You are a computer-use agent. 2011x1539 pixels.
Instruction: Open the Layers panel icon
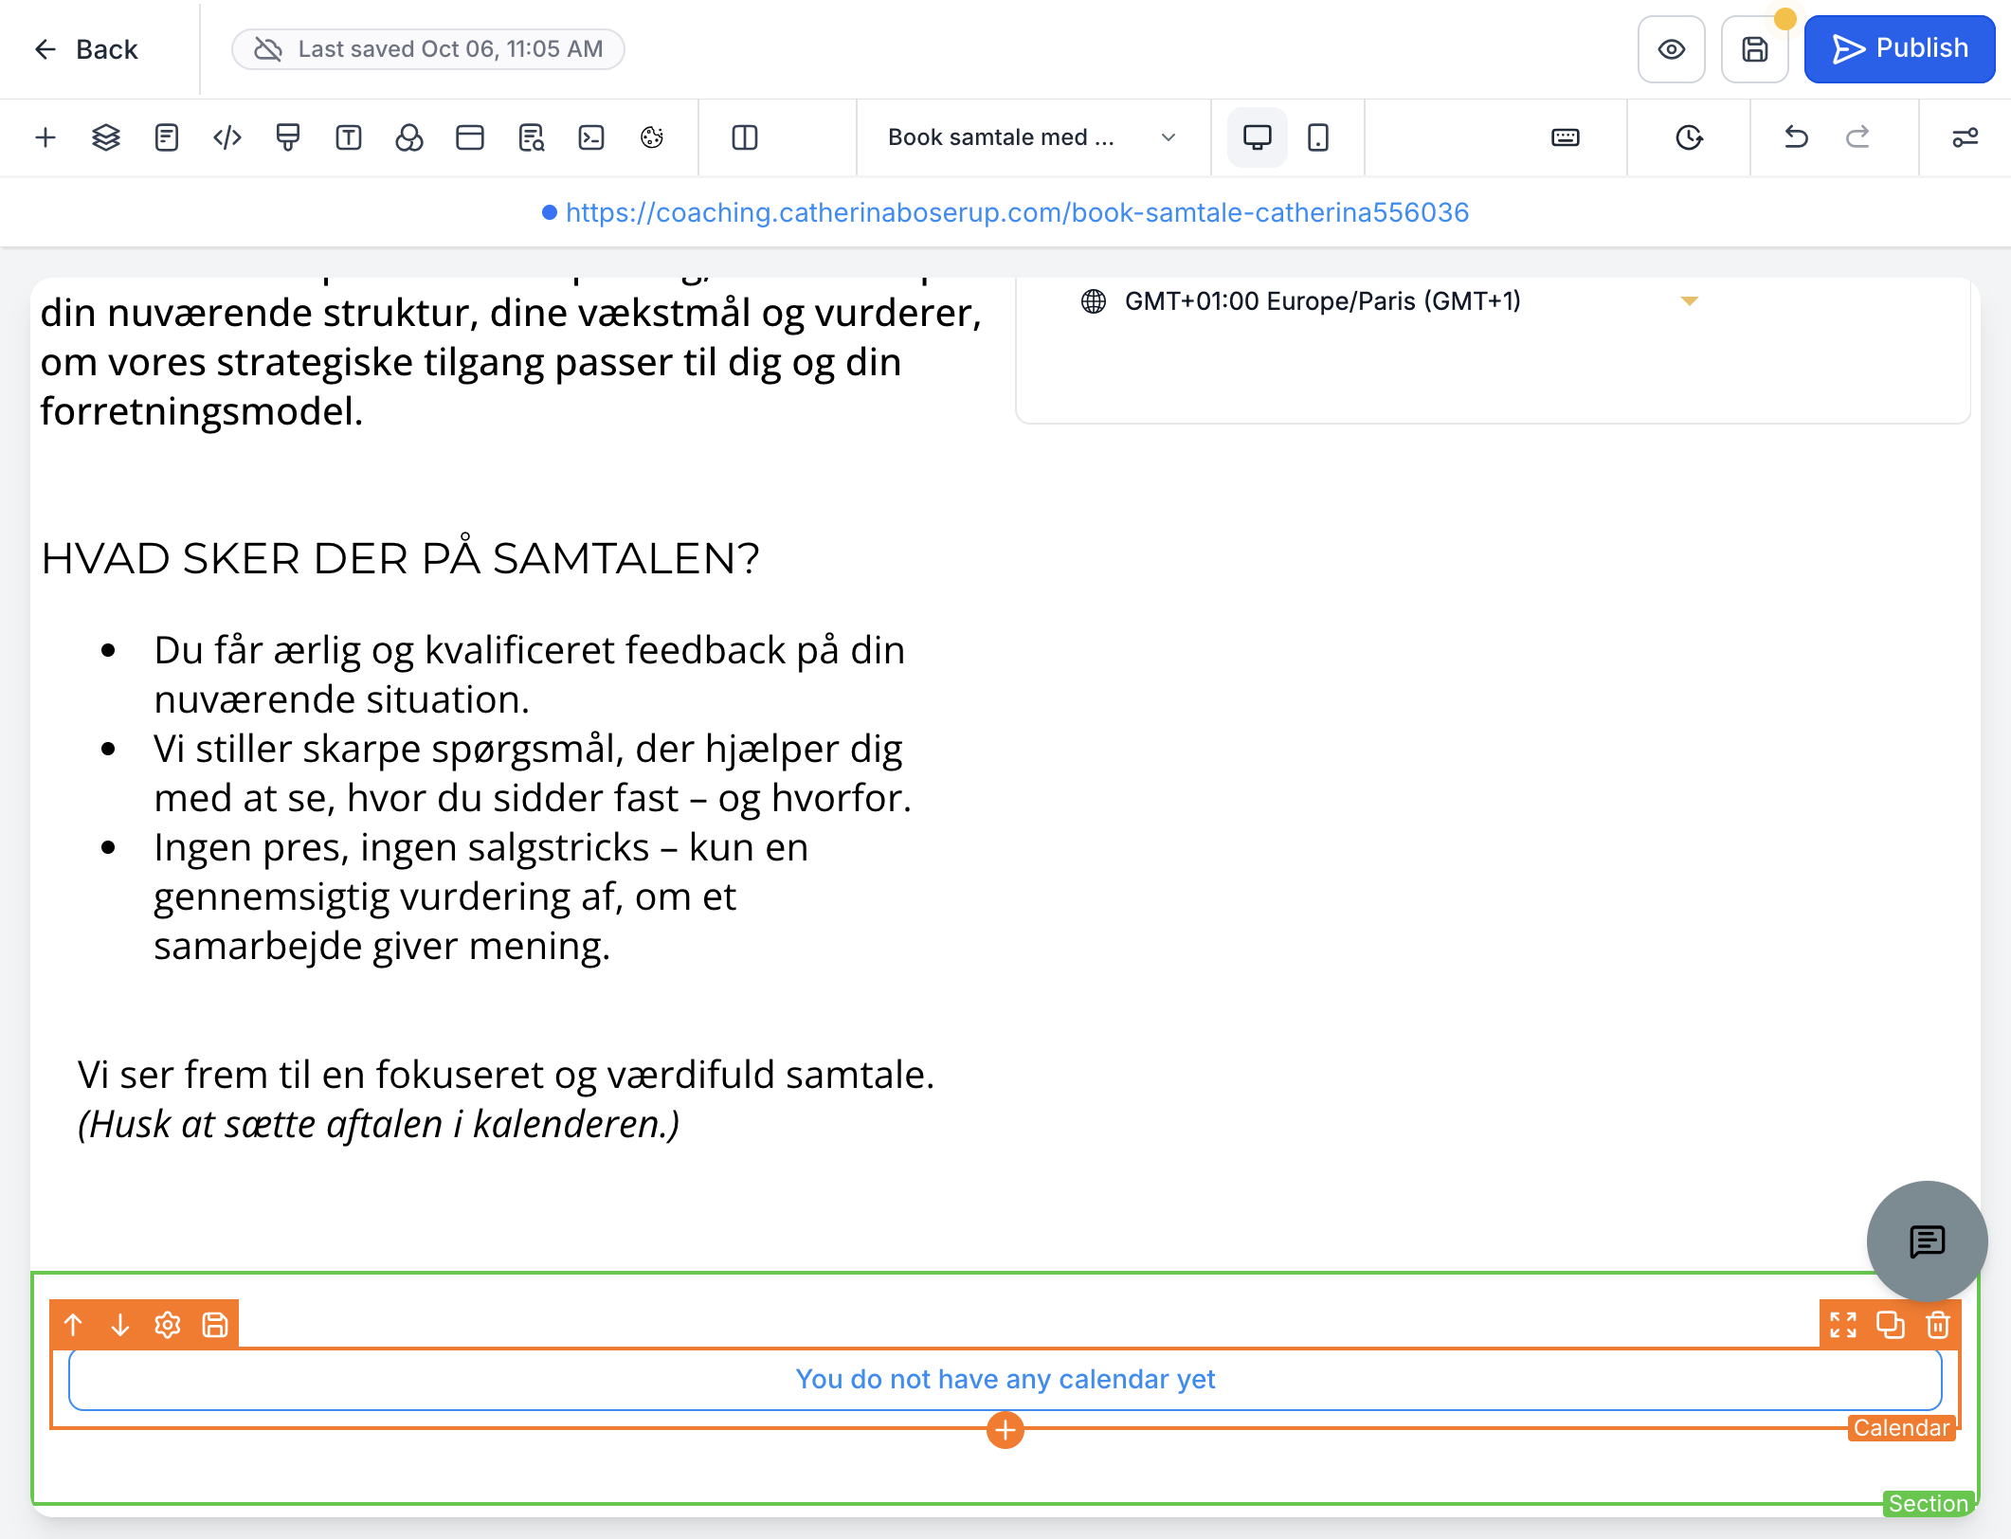(106, 137)
